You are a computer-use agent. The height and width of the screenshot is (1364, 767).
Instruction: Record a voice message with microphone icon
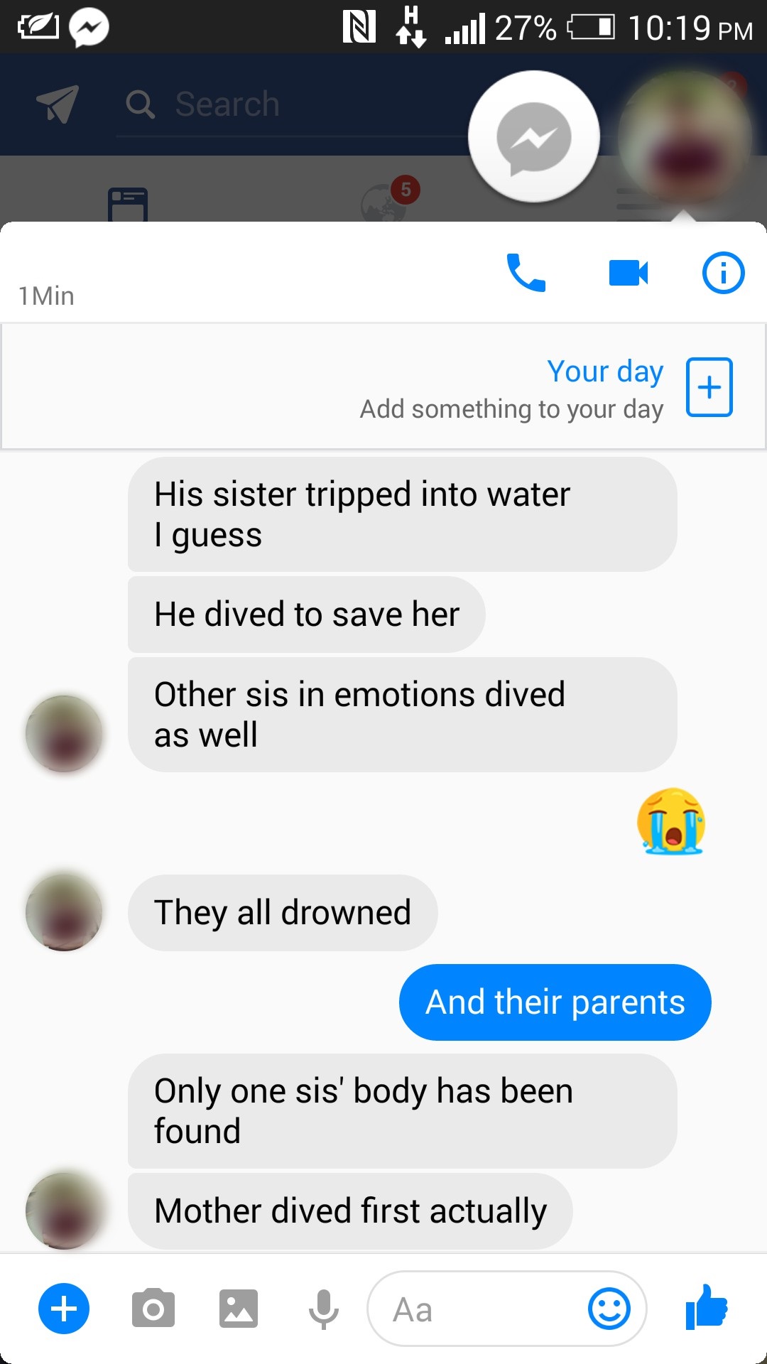point(323,1309)
